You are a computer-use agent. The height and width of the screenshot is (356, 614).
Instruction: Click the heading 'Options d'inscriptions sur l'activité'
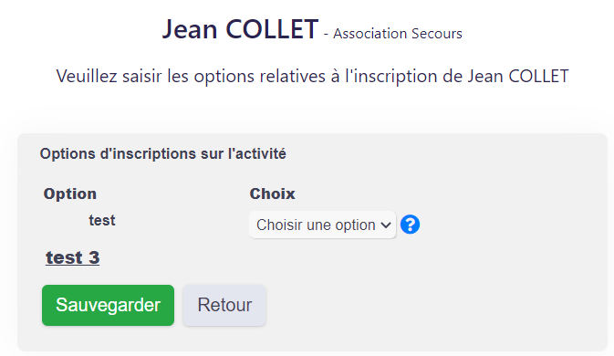[x=163, y=154]
